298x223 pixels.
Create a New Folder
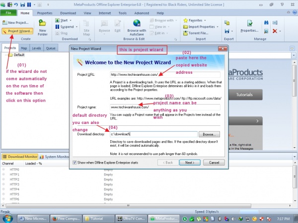pos(43,28)
